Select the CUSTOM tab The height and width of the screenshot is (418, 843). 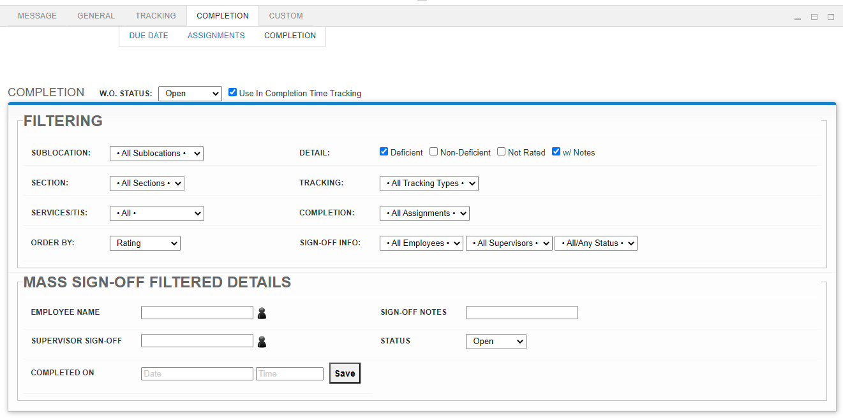(285, 15)
